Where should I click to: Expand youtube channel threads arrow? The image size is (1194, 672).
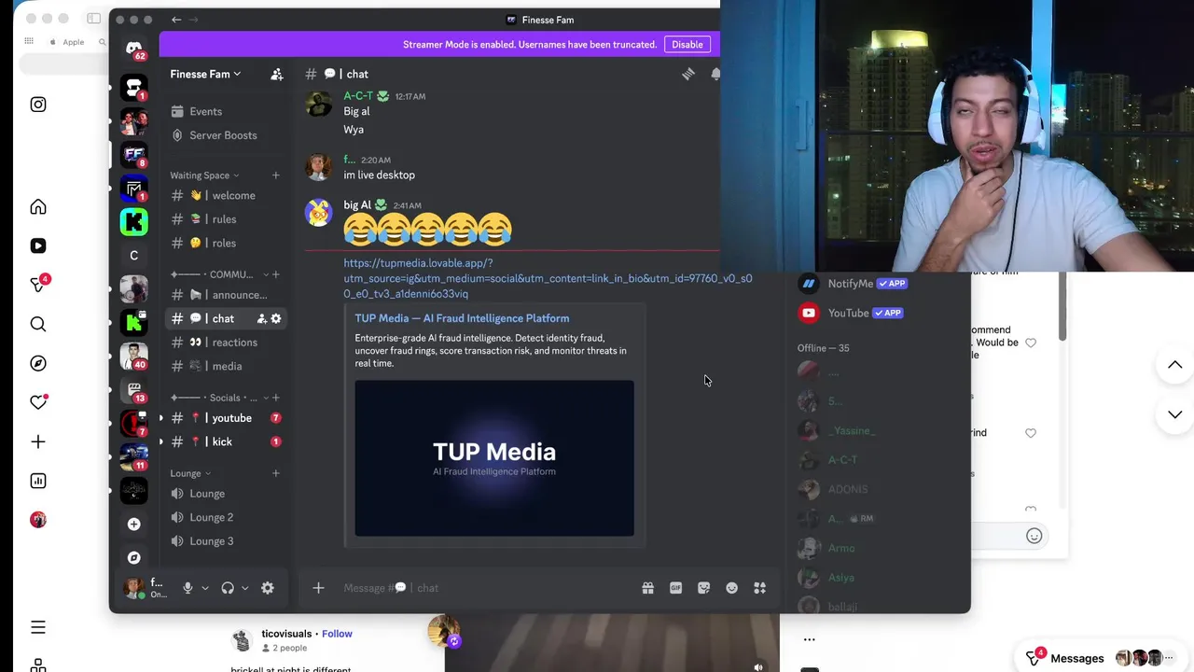click(x=161, y=418)
